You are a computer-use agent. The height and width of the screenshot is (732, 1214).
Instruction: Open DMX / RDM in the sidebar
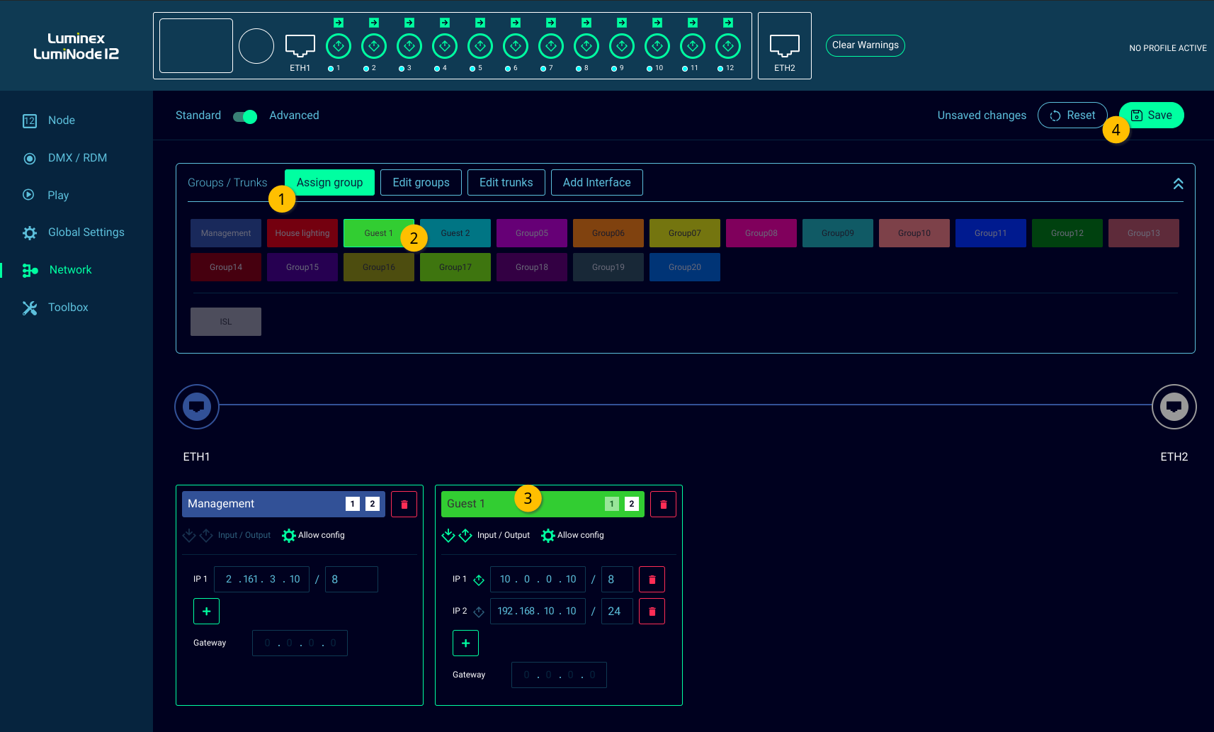pyautogui.click(x=77, y=158)
